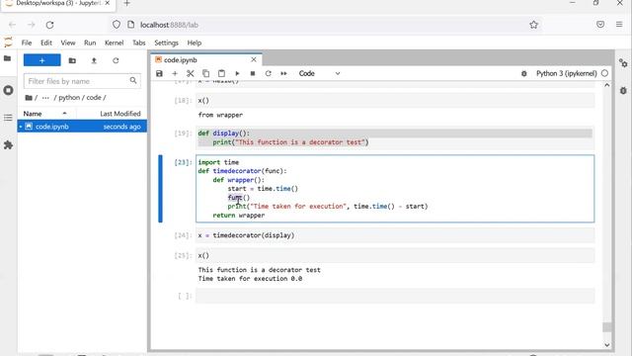Screen dimensions: 632x356
Task: Click 'Time taken for execution 0.0' output
Action: point(250,279)
